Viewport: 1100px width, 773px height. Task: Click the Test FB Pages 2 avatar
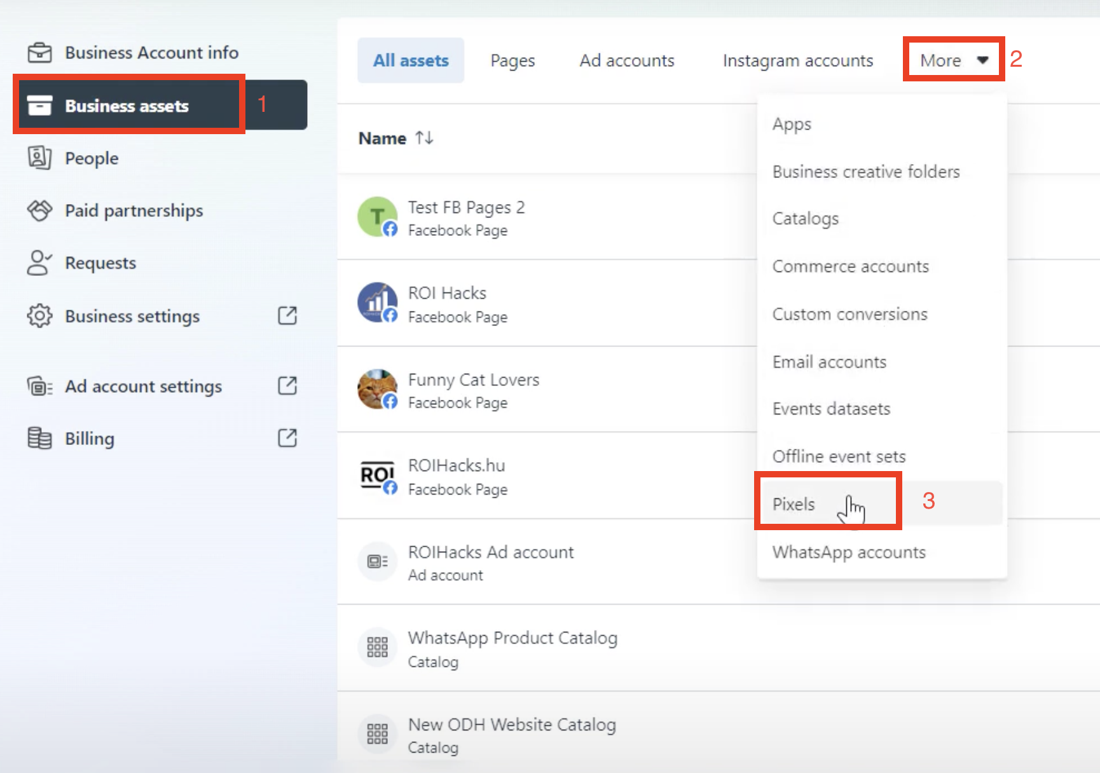(378, 217)
